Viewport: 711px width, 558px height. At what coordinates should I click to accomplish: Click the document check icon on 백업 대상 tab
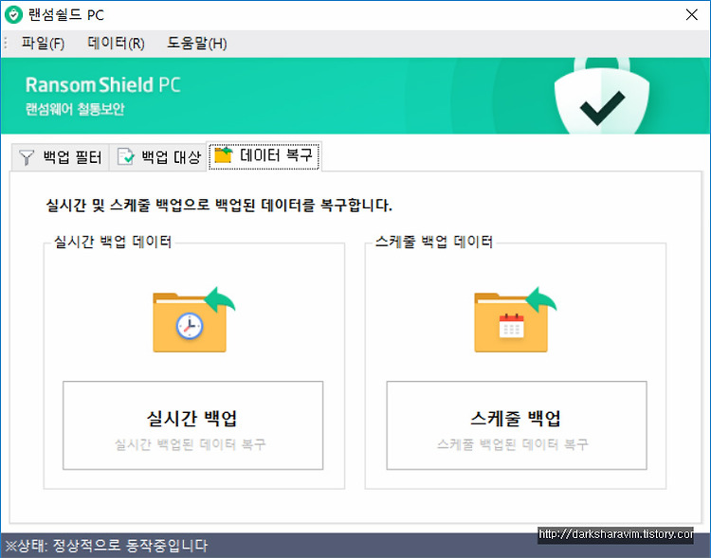tap(125, 157)
